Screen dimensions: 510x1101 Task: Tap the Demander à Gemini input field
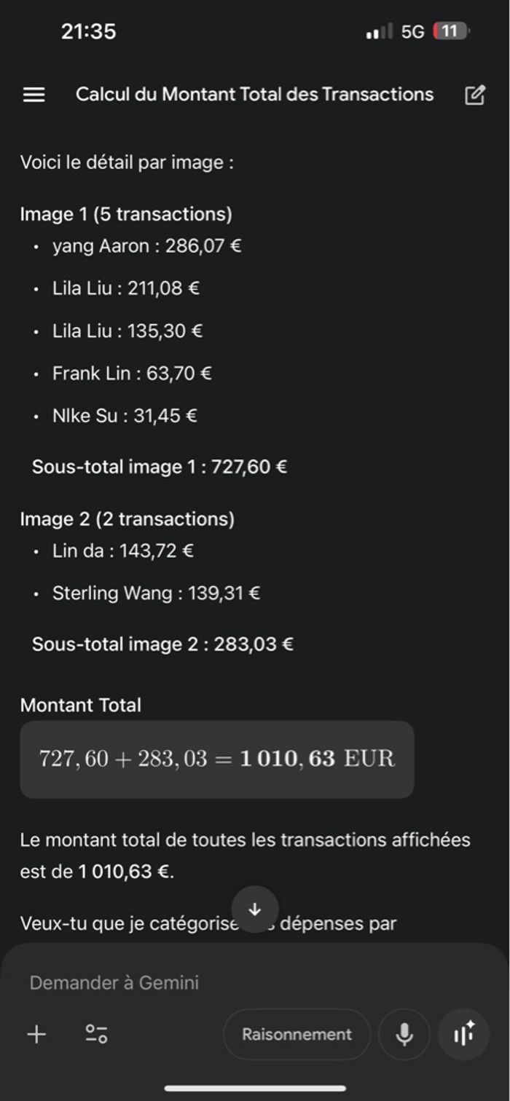pos(219,982)
